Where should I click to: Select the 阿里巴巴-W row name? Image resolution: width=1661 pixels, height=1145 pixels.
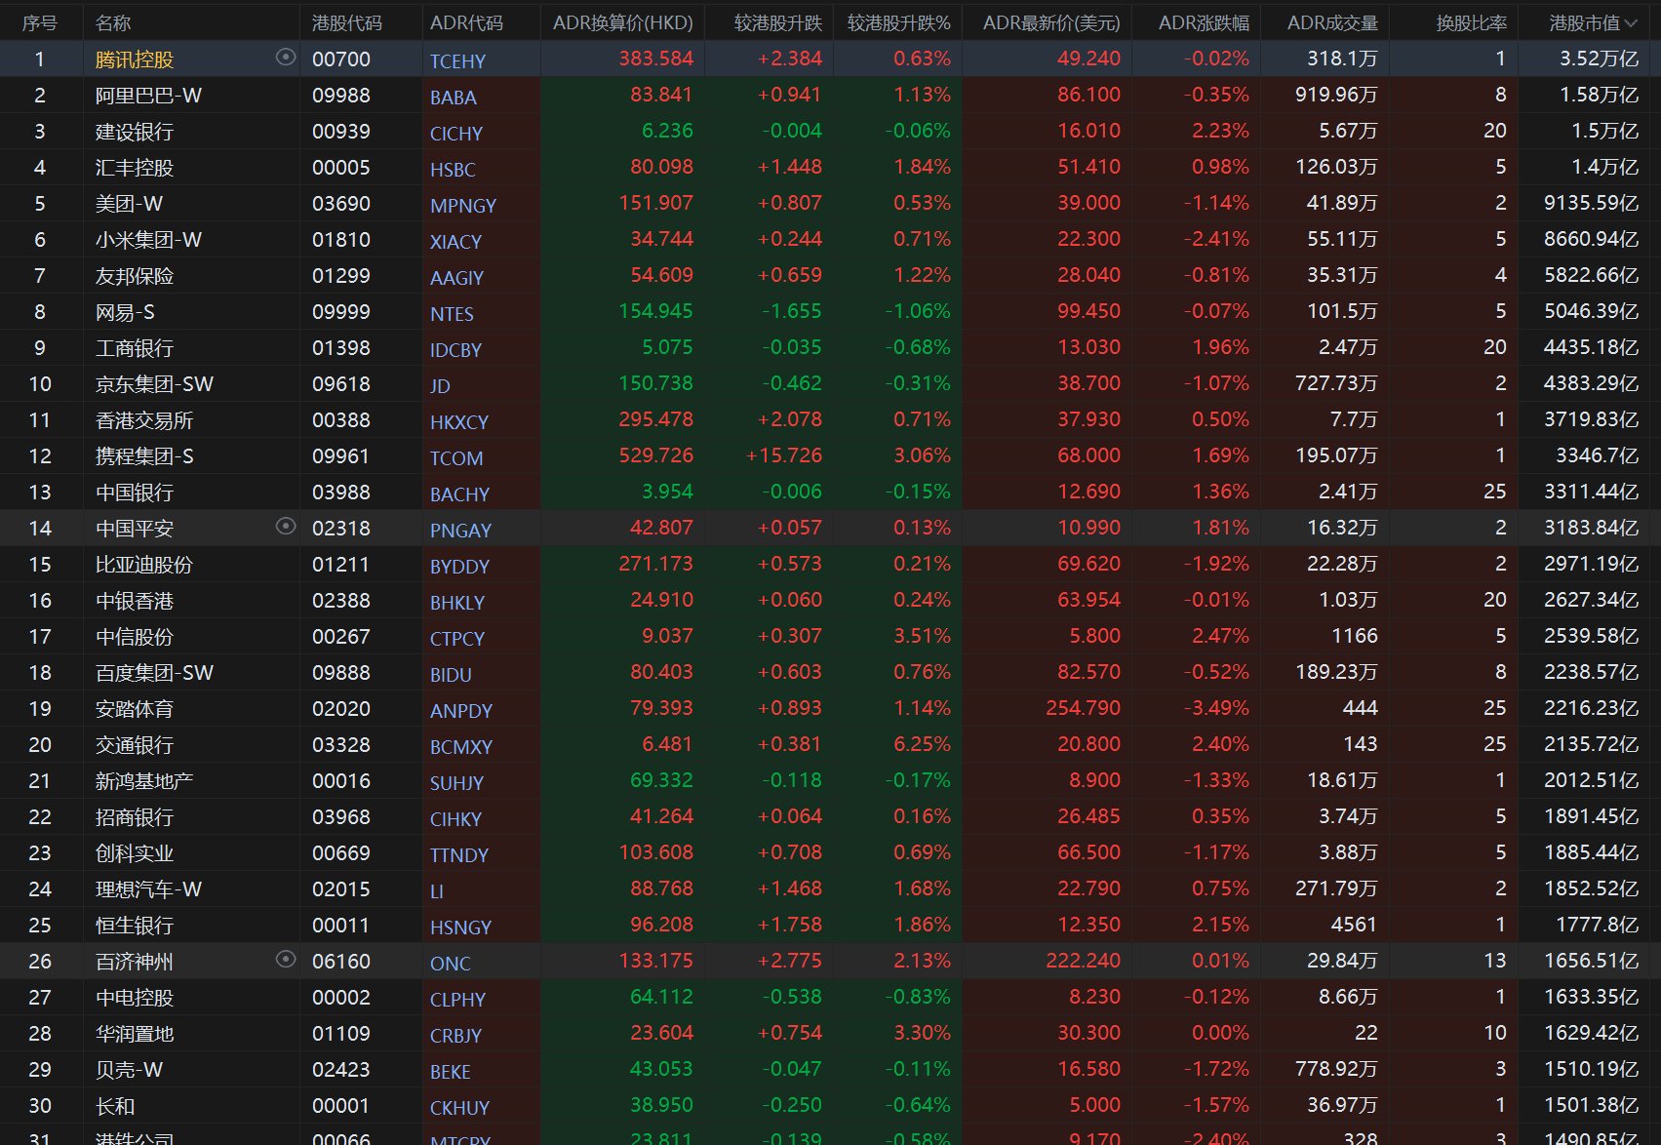point(148,96)
